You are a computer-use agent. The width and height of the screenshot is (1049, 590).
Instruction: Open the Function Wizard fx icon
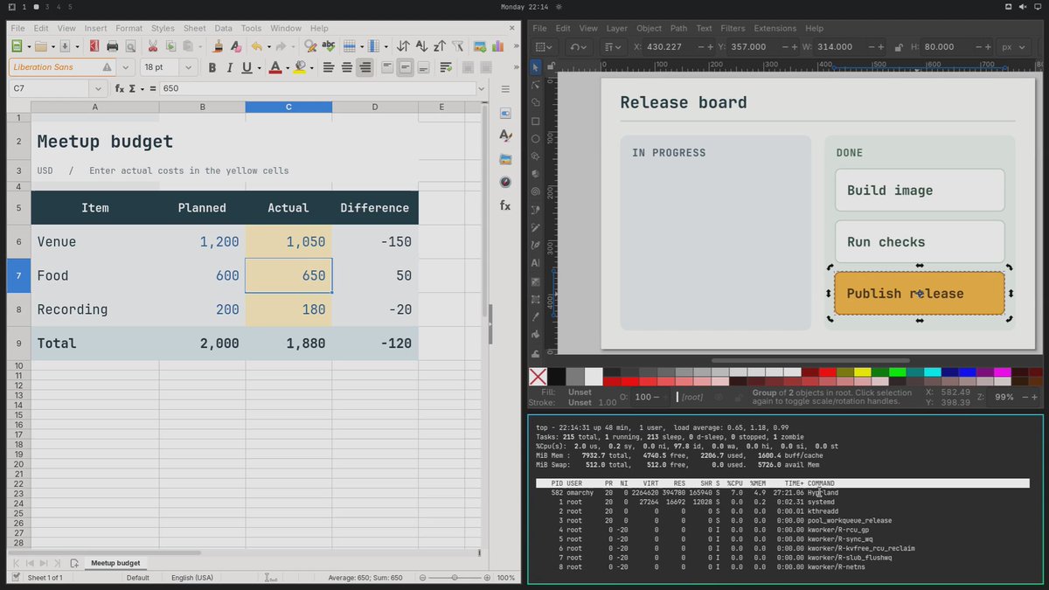pos(120,88)
